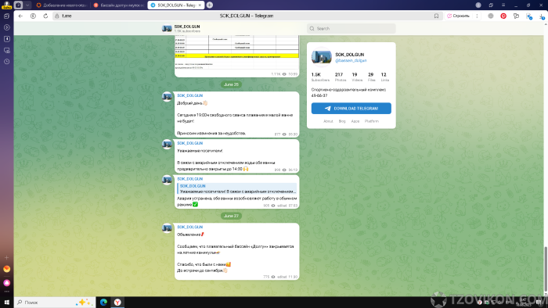Screen dimensions: 548x308
Task: Click the padlock site info icon
Action: [x=57, y=16]
